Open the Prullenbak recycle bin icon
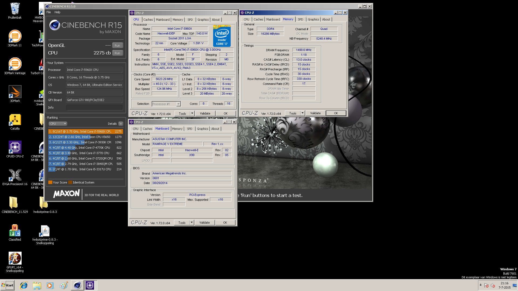This screenshot has height=291, width=518. [15, 11]
